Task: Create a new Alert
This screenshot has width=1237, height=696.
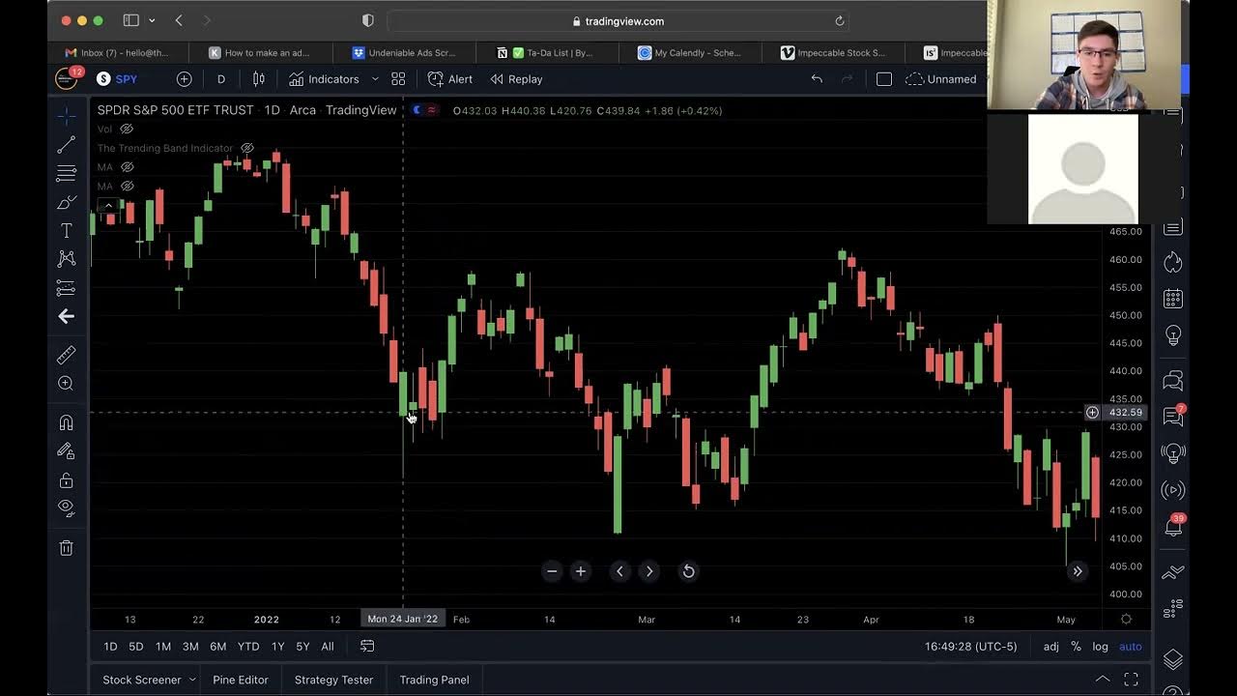Action: (x=450, y=79)
